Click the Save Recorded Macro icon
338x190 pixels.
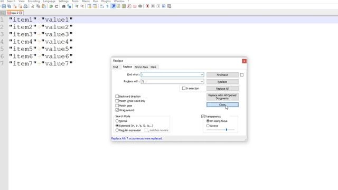[169, 6]
